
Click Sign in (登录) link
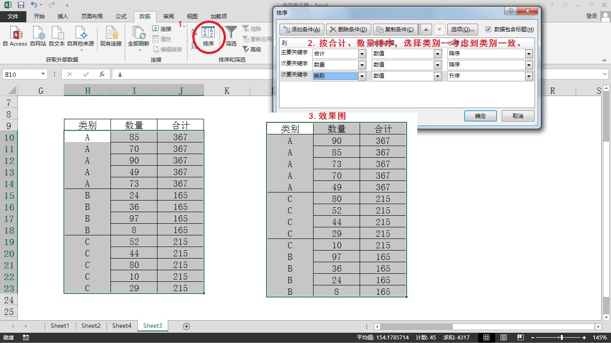tap(591, 16)
